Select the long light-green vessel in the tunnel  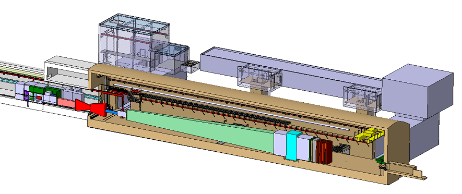point(200,131)
